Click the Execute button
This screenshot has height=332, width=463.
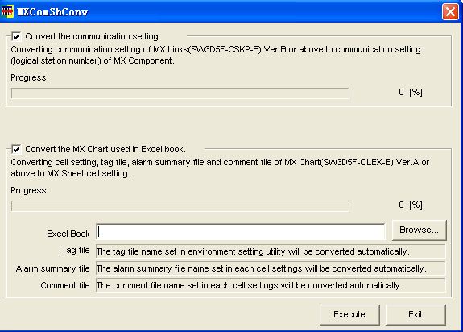click(x=349, y=314)
